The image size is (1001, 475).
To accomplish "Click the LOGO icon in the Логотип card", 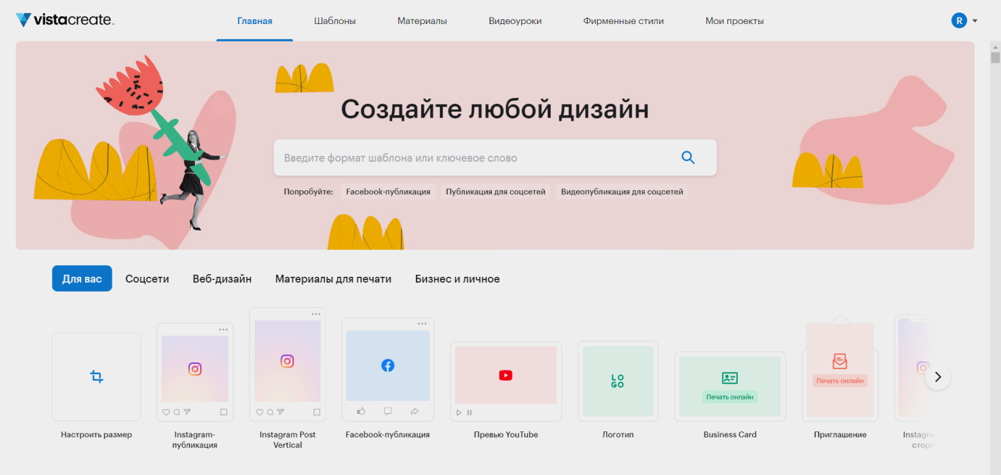I will [617, 381].
